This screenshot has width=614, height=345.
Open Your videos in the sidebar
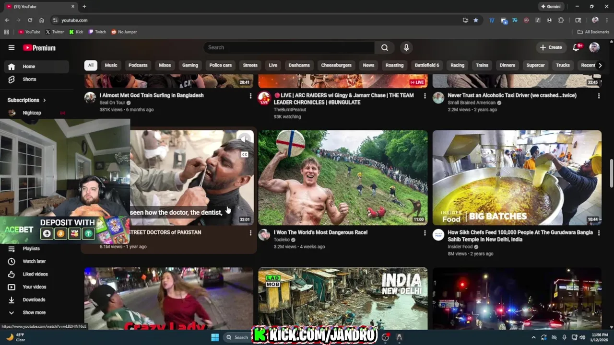[35, 287]
